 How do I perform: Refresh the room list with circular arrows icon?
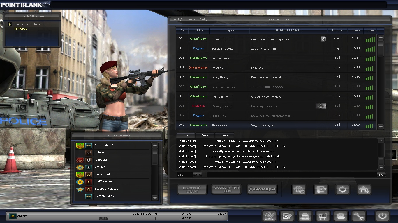pyautogui.click(x=342, y=190)
